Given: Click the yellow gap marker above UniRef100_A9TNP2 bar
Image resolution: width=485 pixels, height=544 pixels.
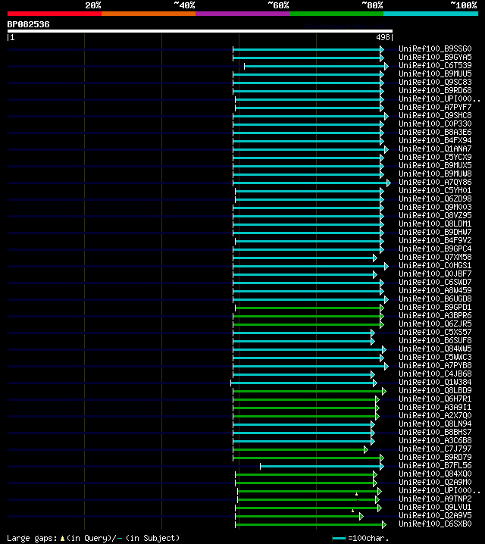Looking at the screenshot, I should [356, 494].
